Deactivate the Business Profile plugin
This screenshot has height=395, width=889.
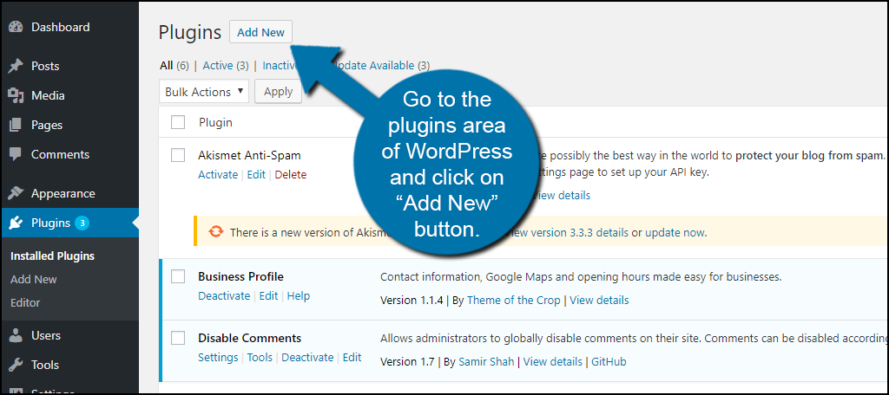click(224, 296)
